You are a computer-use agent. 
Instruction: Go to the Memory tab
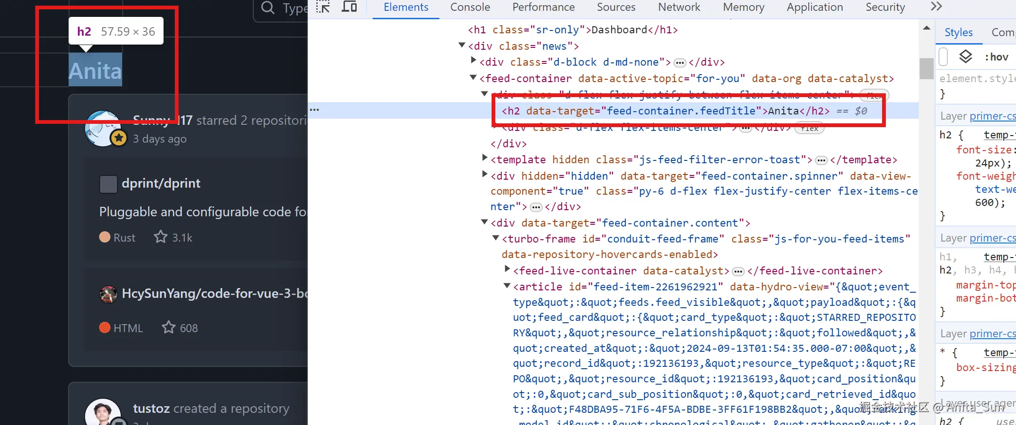743,8
